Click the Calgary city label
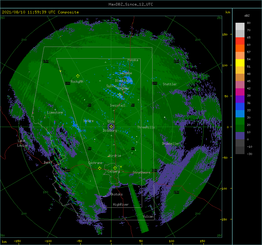This screenshot has width=262, height=245. (114, 171)
